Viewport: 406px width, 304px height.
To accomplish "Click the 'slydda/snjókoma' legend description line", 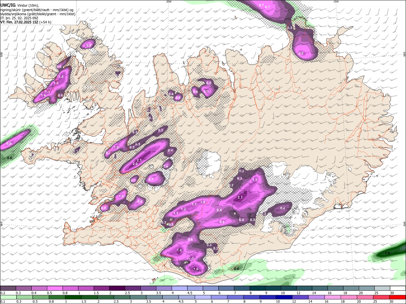I will 38,14.
